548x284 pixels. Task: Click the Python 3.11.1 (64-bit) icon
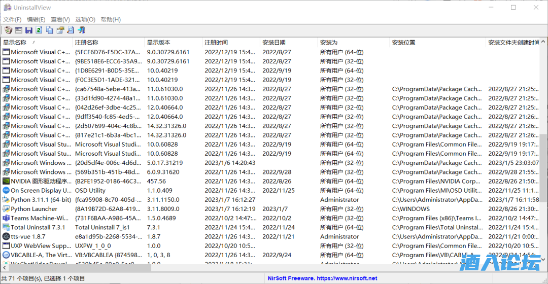6,200
